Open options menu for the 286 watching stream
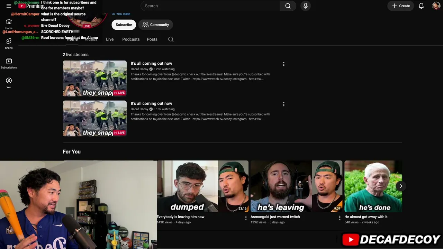Image resolution: width=443 pixels, height=249 pixels. coord(284,64)
